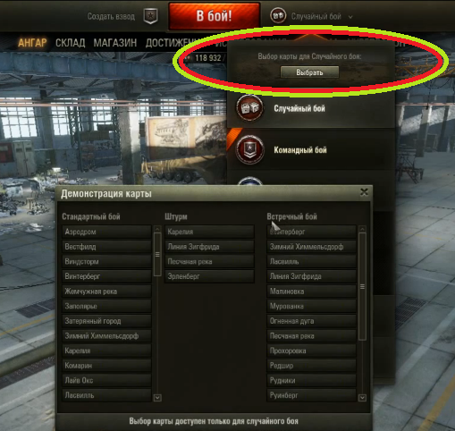Open the АНГАР tab
This screenshot has height=431, width=455.
point(32,43)
